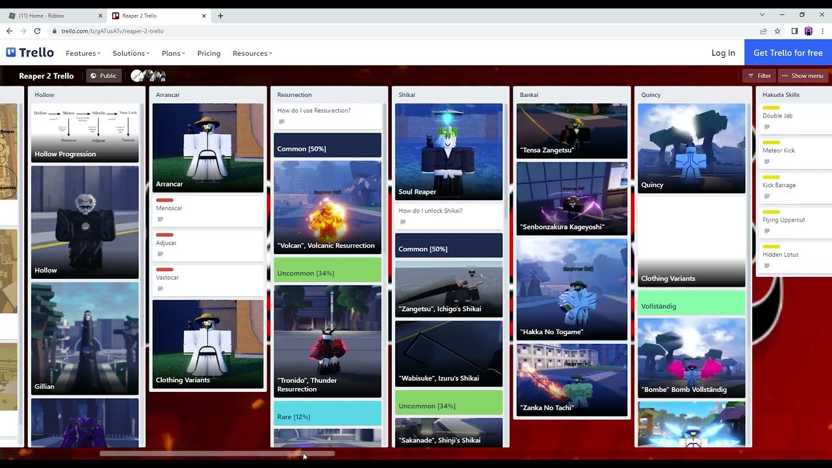The width and height of the screenshot is (832, 468).
Task: Expand the Features menu
Action: click(83, 53)
